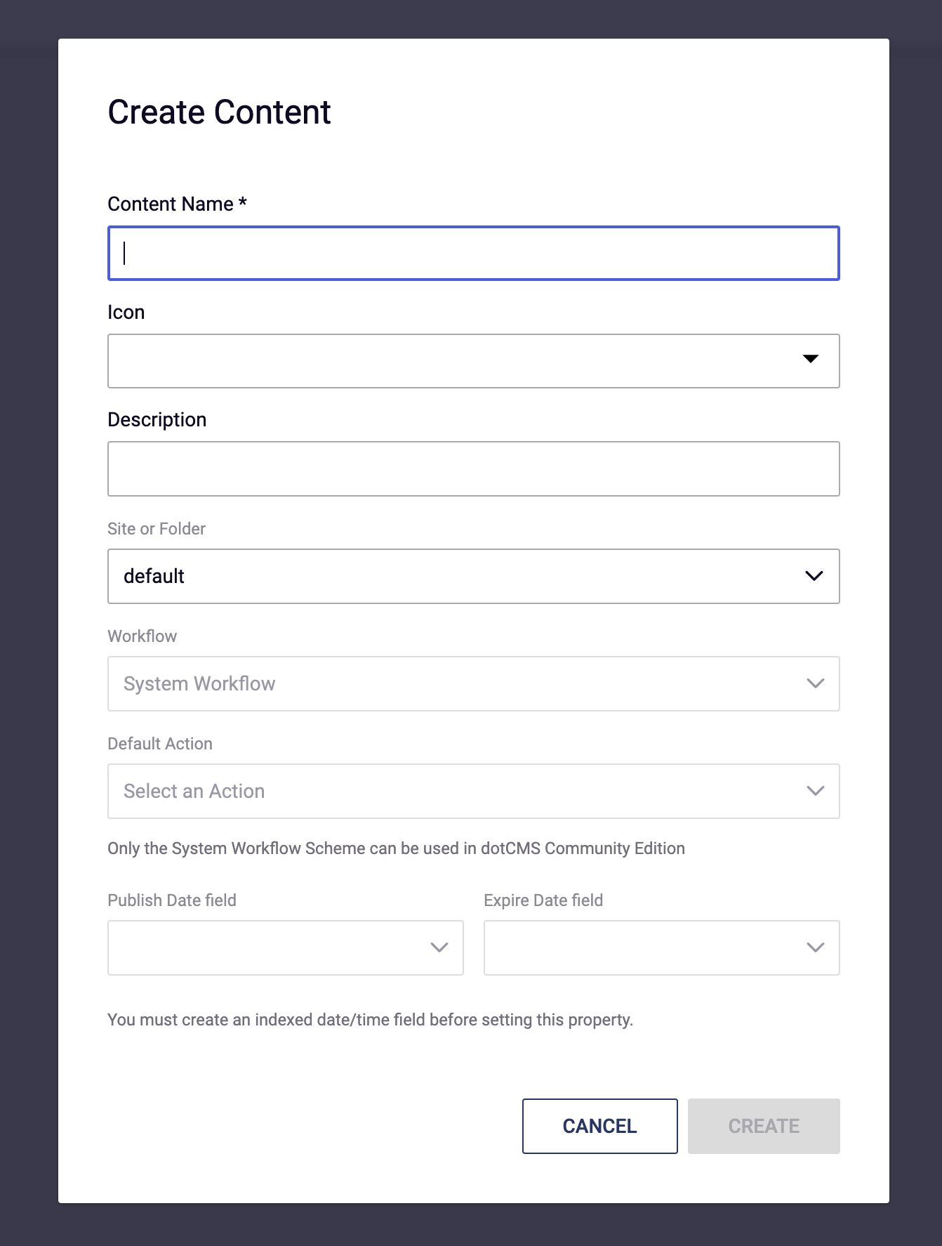Viewport: 942px width, 1246px height.
Task: Click inside the Description text box
Action: (473, 468)
